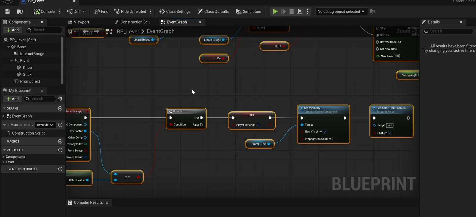This screenshot has width=476, height=217.
Task: Toggle Player in Range checkbox on SET node
Action: 258,125
